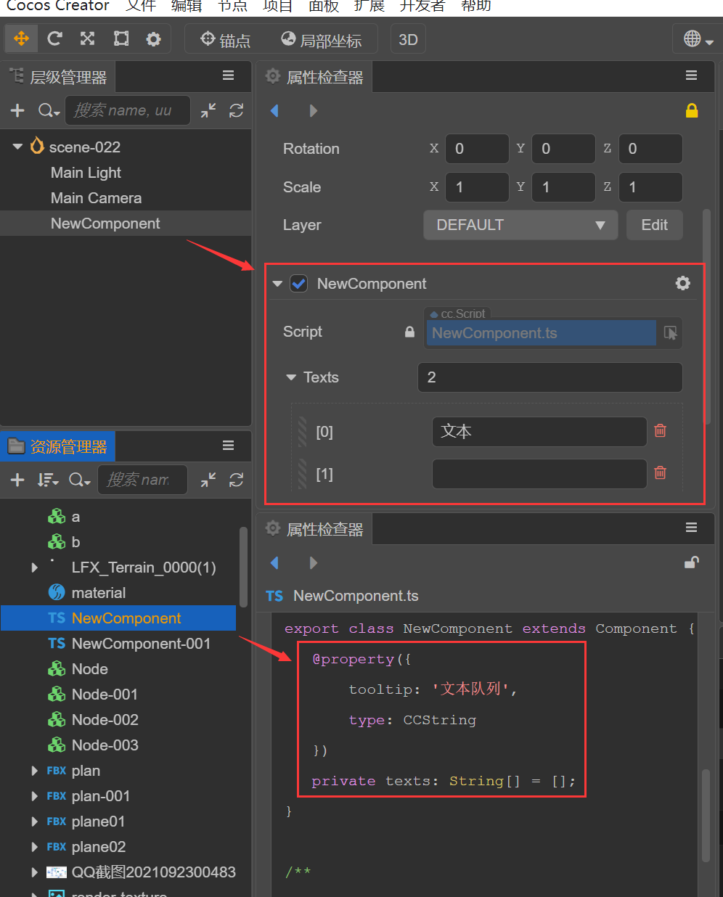723x897 pixels.
Task: Collapse all nodes in hierarchy panel
Action: tap(208, 110)
